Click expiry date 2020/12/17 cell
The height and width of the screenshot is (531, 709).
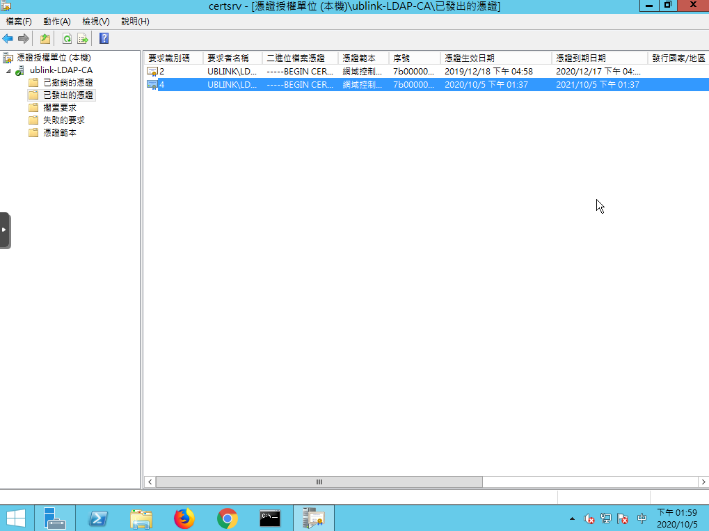[598, 72]
